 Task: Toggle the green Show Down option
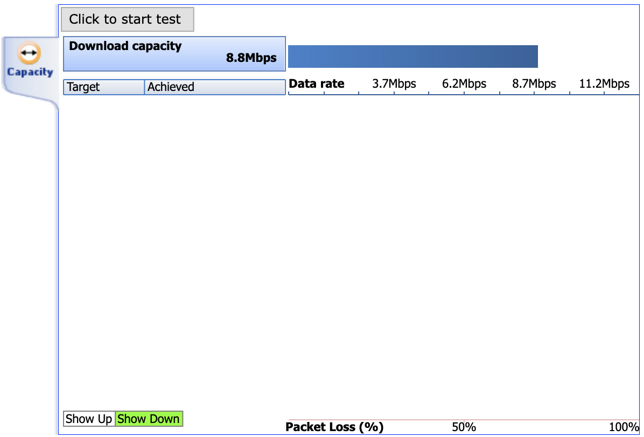click(149, 419)
